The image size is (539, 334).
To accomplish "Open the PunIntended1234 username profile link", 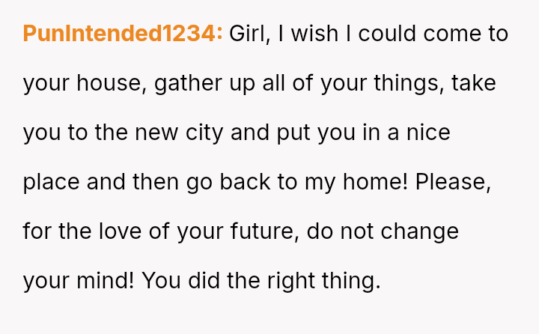I will [x=123, y=34].
